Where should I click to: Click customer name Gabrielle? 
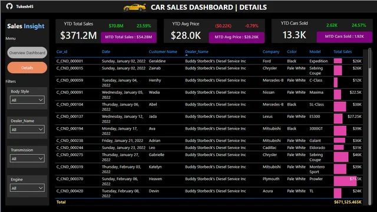pyautogui.click(x=157, y=155)
